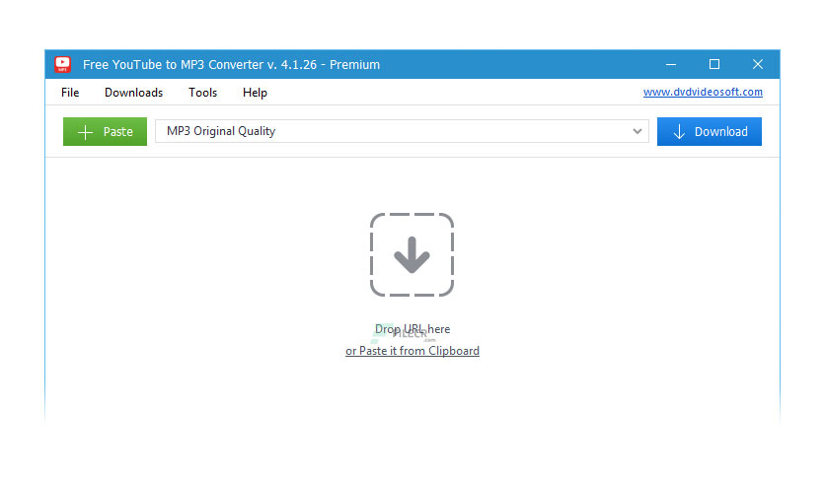825x477 pixels.
Task: Open the Tools menu
Action: tap(202, 93)
